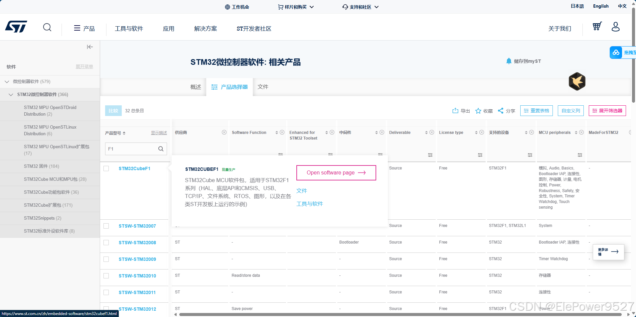Open the 工具与软件 link in popup
636x317 pixels.
[x=310, y=204]
